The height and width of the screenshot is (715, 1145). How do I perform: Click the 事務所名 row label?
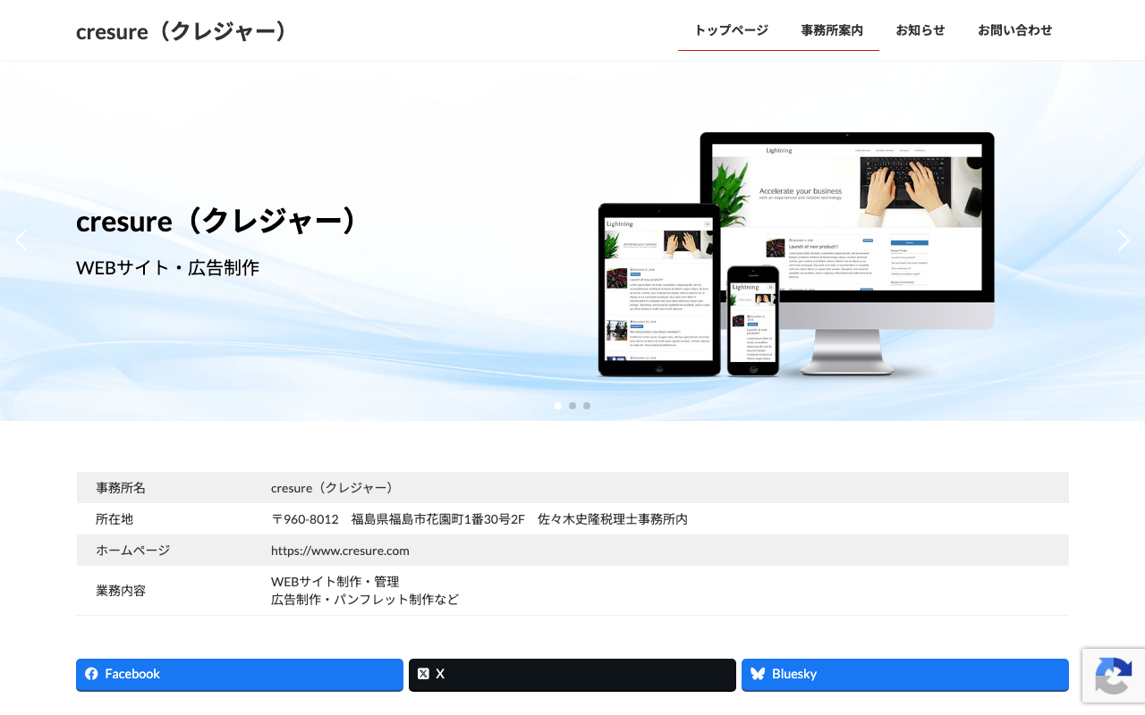121,488
